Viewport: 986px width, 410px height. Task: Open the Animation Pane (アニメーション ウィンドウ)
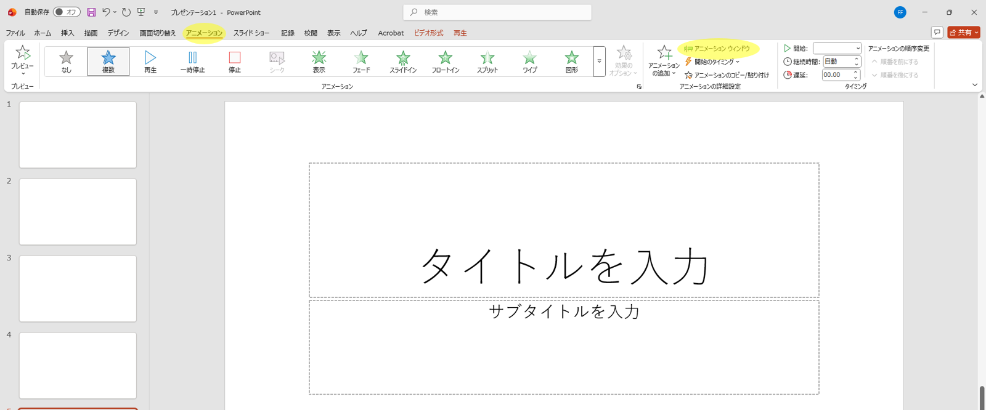tap(718, 49)
